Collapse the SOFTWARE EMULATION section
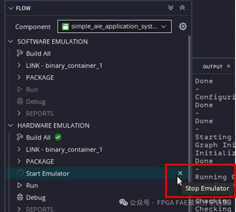Image resolution: width=236 pixels, height=212 pixels. [x=11, y=41]
